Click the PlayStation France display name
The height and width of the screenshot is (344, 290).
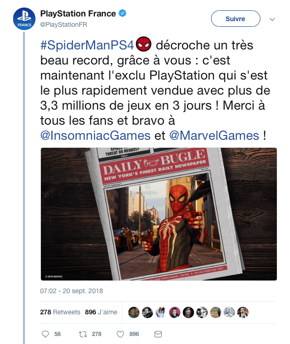[x=78, y=13]
